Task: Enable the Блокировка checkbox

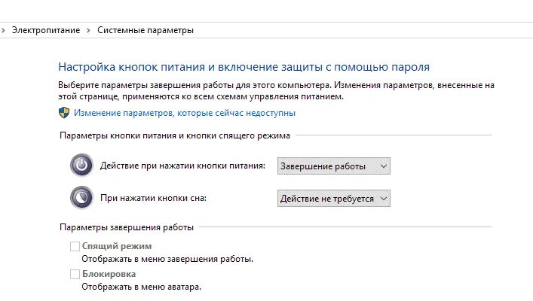Action: pos(75,275)
